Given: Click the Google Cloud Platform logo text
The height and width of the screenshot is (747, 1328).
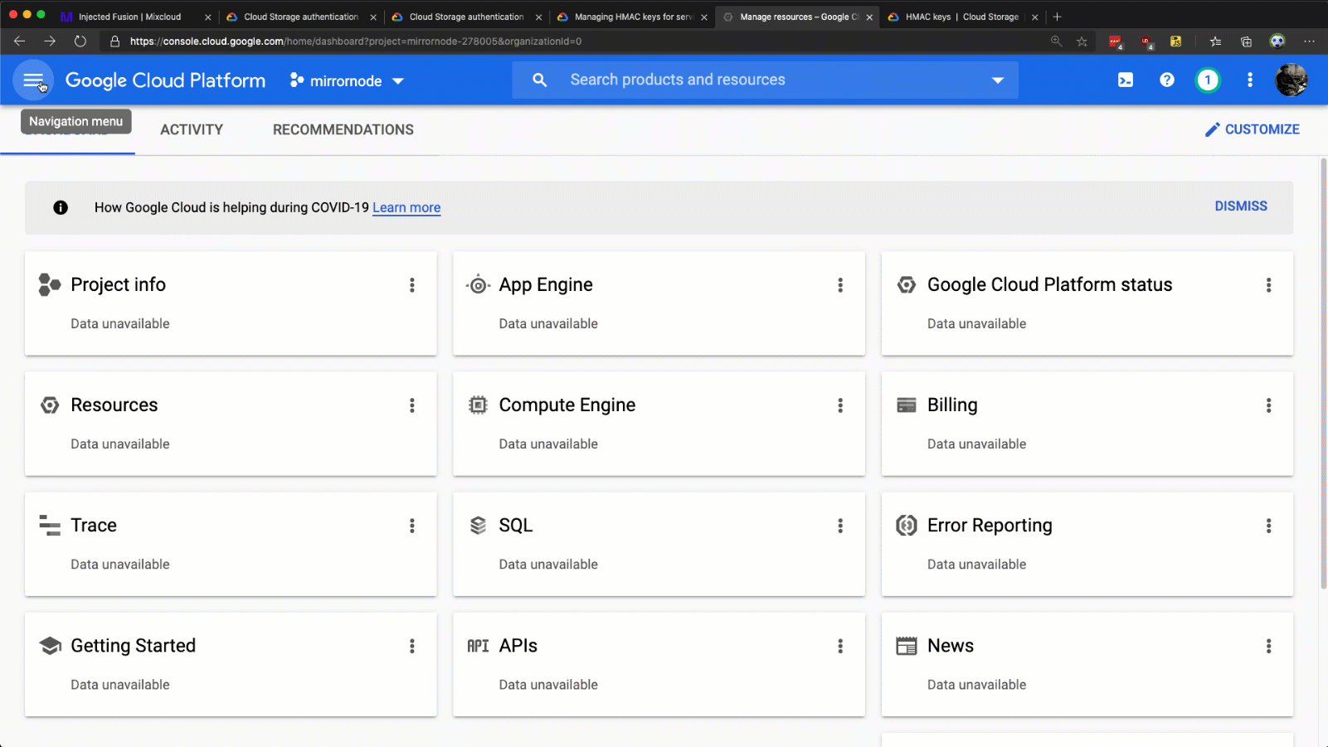Looking at the screenshot, I should click(x=166, y=80).
